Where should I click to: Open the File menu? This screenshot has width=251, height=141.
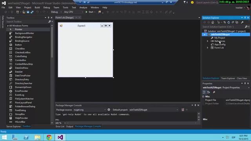(3, 7)
